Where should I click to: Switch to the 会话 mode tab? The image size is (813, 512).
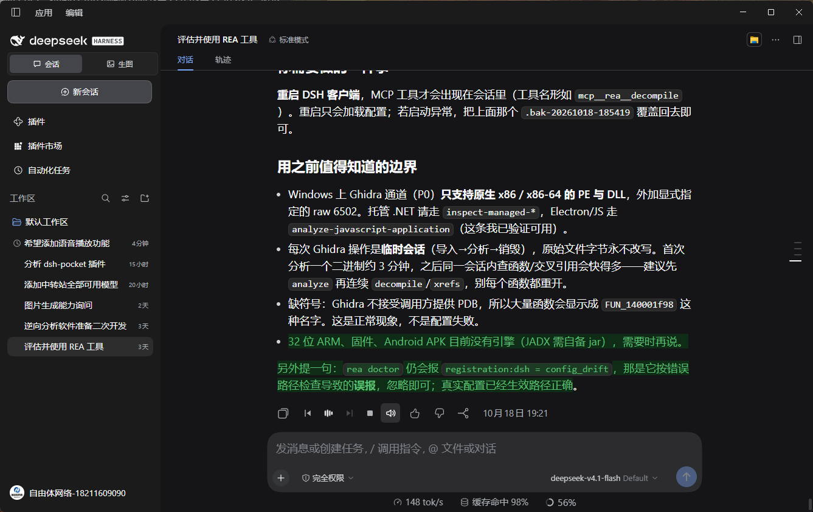click(46, 64)
